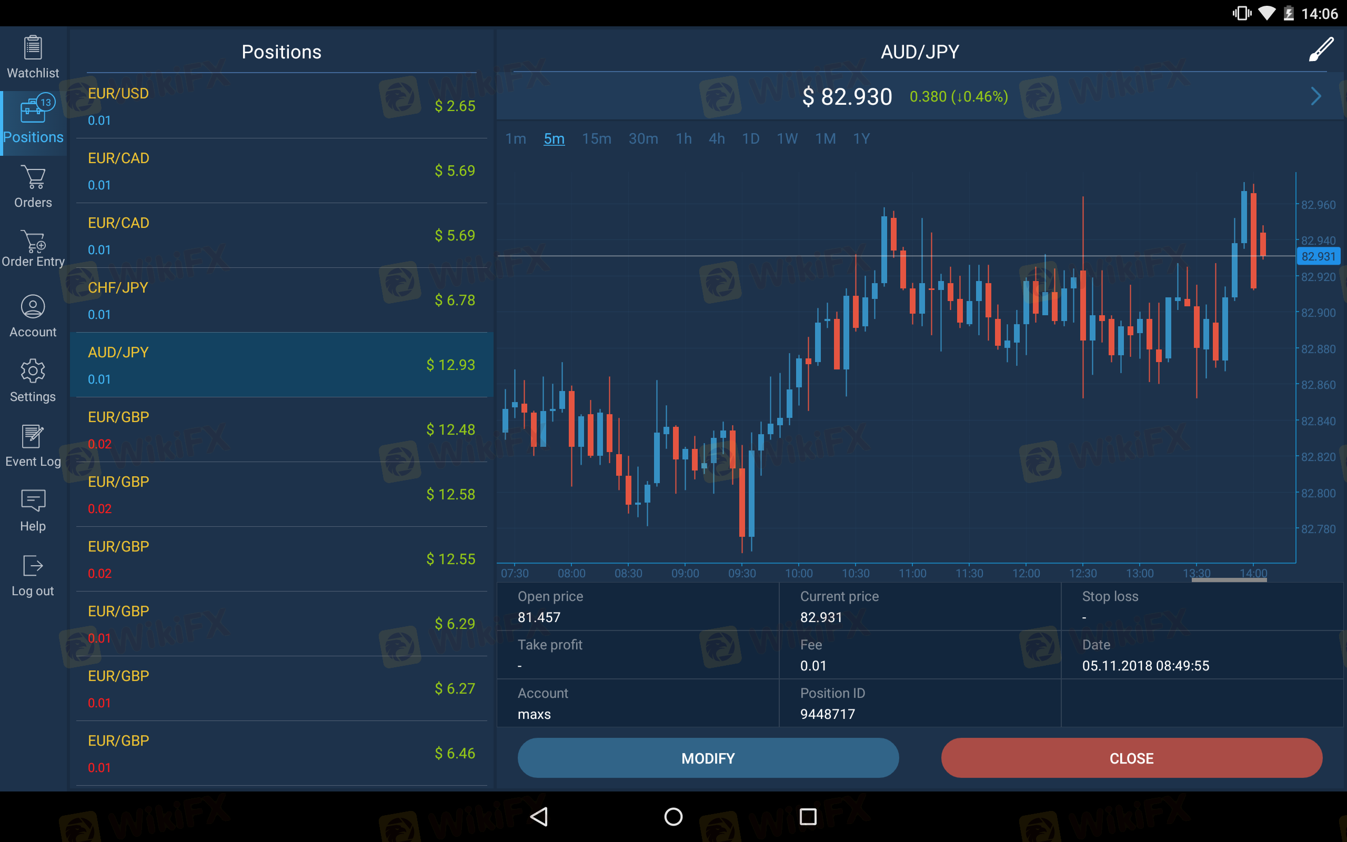The height and width of the screenshot is (842, 1347).
Task: Click the chart time scroll indicator bar
Action: pyautogui.click(x=1229, y=580)
